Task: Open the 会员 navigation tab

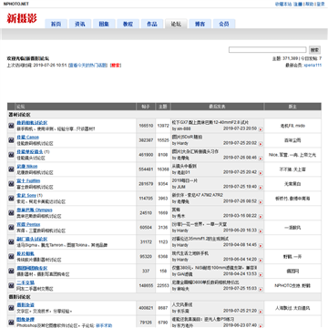Action: coord(224,24)
